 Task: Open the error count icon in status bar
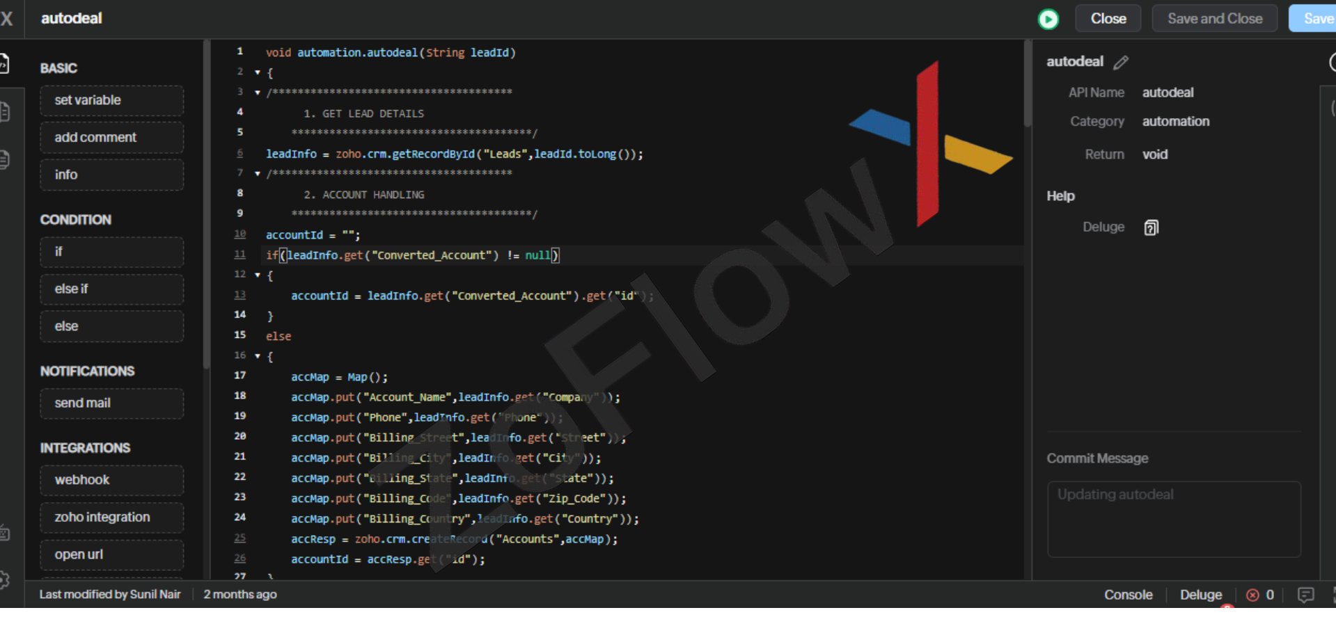coord(1252,595)
